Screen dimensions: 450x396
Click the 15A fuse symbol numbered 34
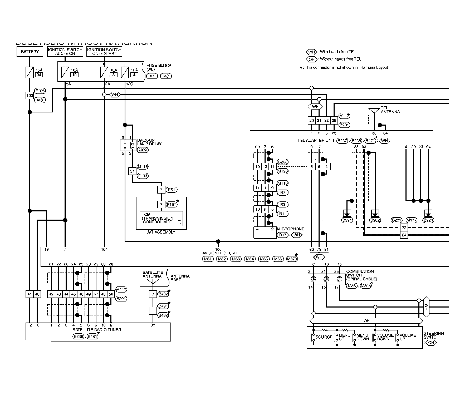click(30, 72)
